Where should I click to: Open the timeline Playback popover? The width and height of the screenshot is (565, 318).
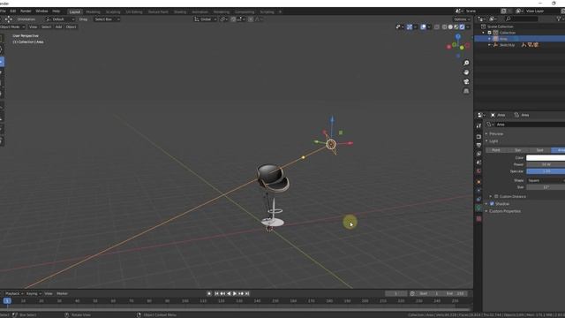14,293
